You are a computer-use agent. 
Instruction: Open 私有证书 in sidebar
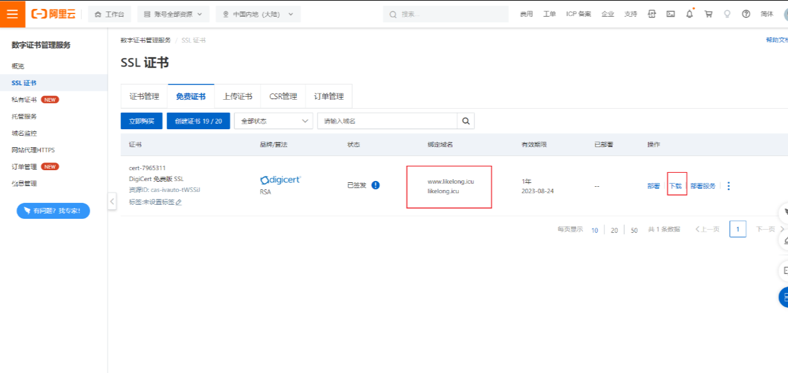coord(24,100)
